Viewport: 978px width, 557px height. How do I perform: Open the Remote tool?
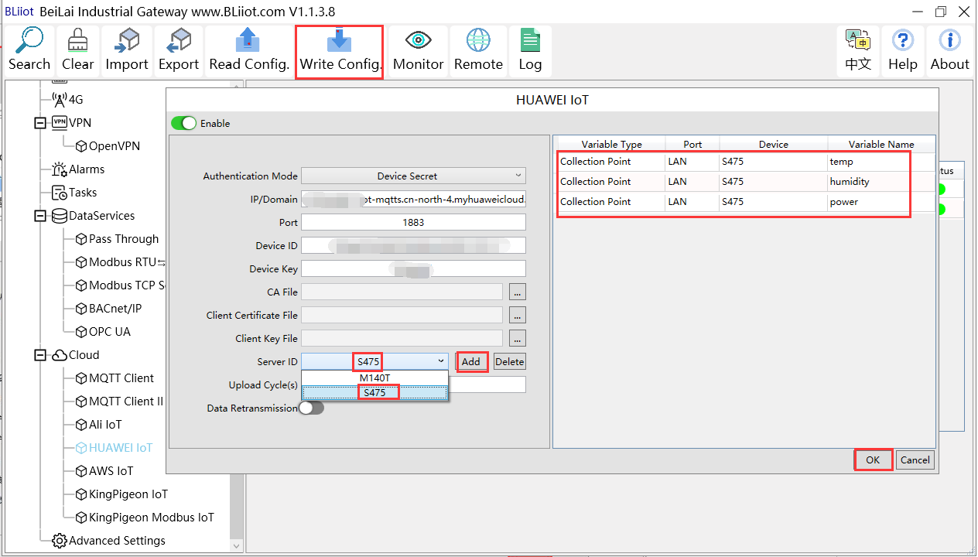coord(478,51)
